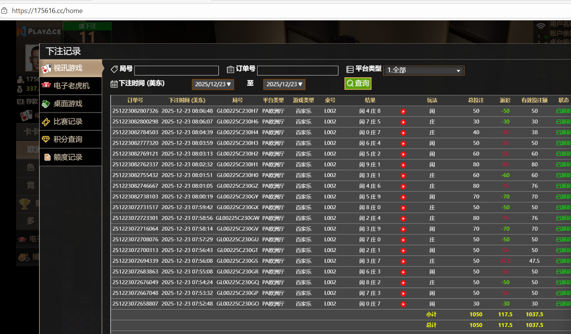The height and width of the screenshot is (334, 571).
Task: Click into the 局号 input field
Action: pos(176,70)
